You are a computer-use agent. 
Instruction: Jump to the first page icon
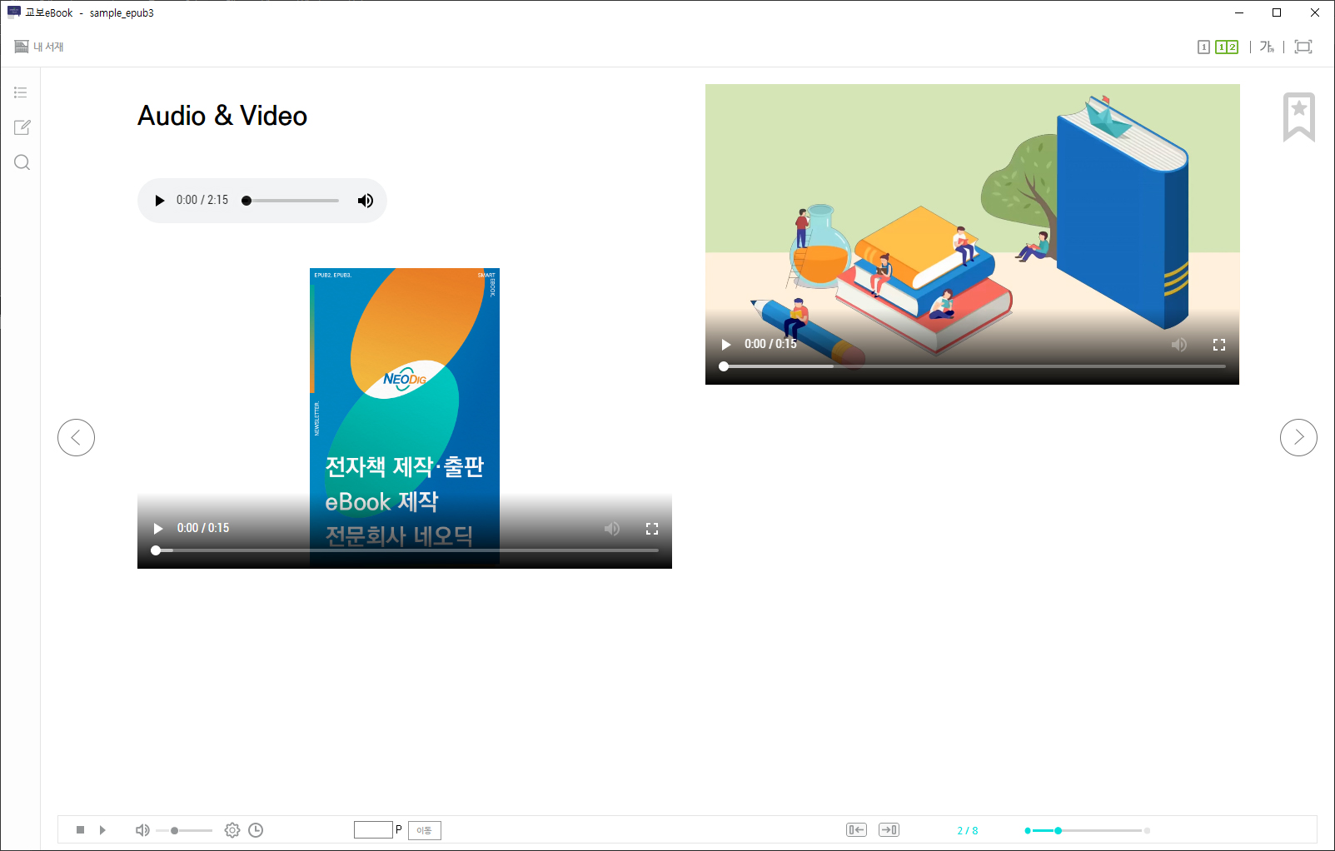pyautogui.click(x=856, y=830)
